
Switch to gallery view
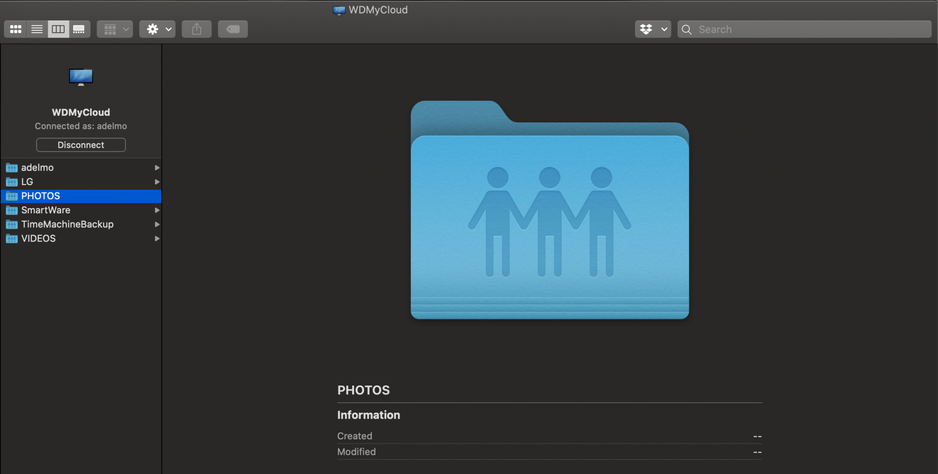pos(79,29)
